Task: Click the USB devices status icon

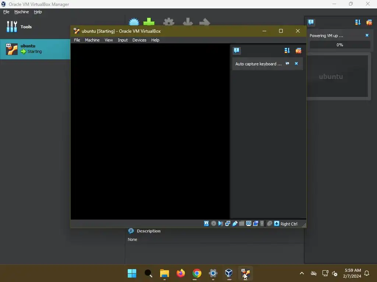Action: pos(235,224)
